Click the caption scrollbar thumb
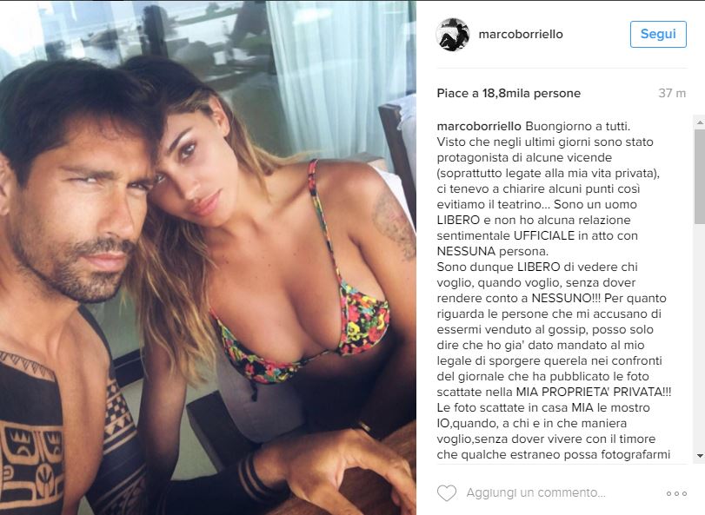705x515 pixels. (x=700, y=176)
